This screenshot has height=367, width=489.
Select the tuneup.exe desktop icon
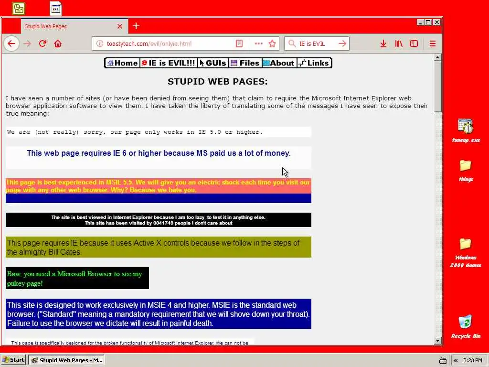466,131
